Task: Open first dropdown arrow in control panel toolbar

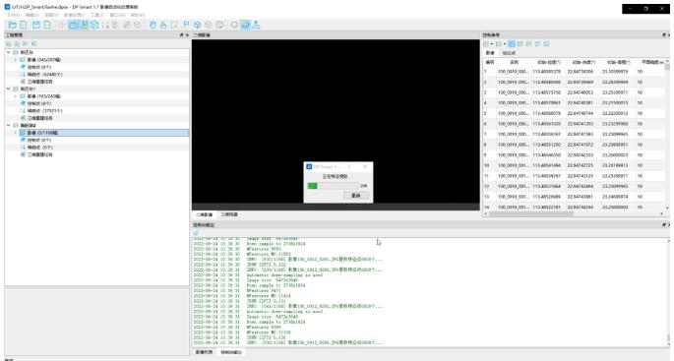Action: click(492, 44)
